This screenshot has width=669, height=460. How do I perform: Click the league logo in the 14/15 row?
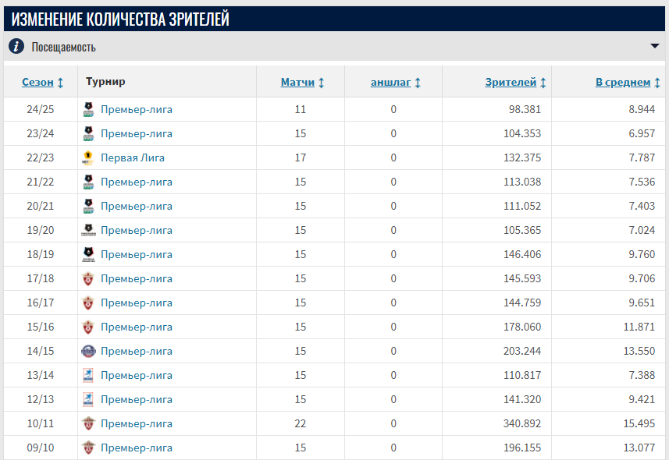point(88,351)
